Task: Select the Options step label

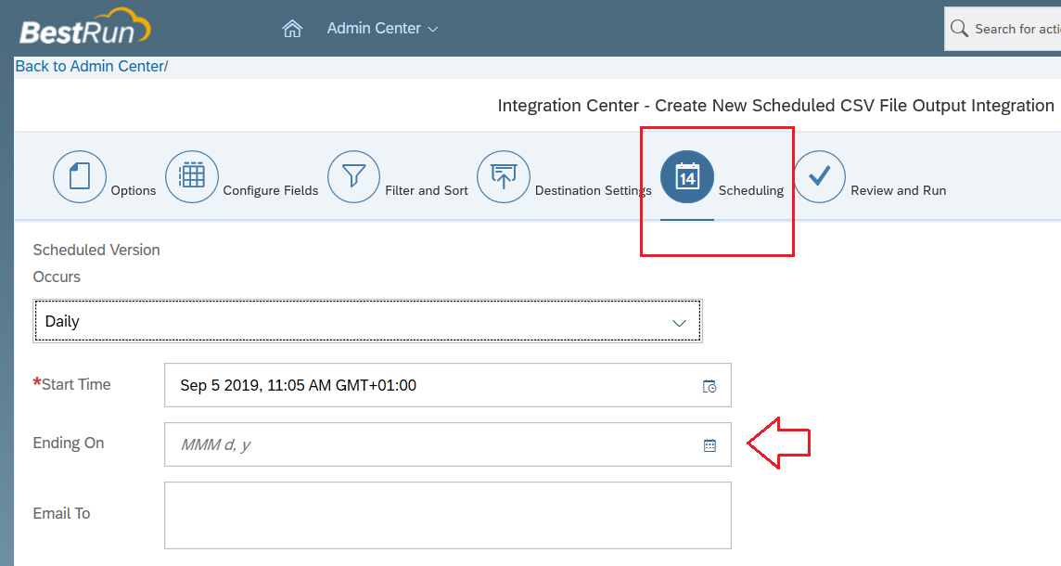Action: pyautogui.click(x=134, y=191)
